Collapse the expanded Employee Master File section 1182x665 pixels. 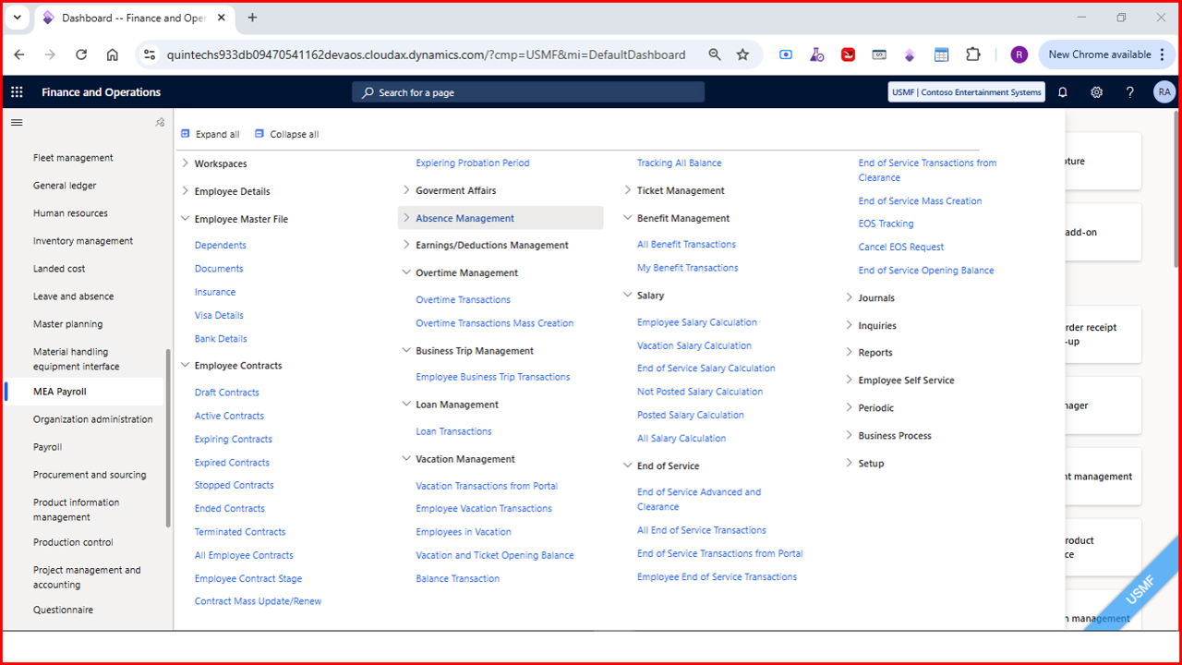[185, 219]
